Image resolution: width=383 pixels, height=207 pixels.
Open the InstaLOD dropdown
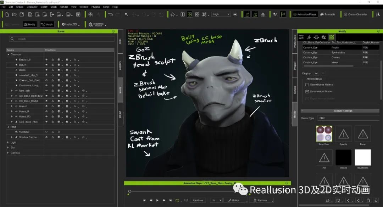click(x=71, y=24)
